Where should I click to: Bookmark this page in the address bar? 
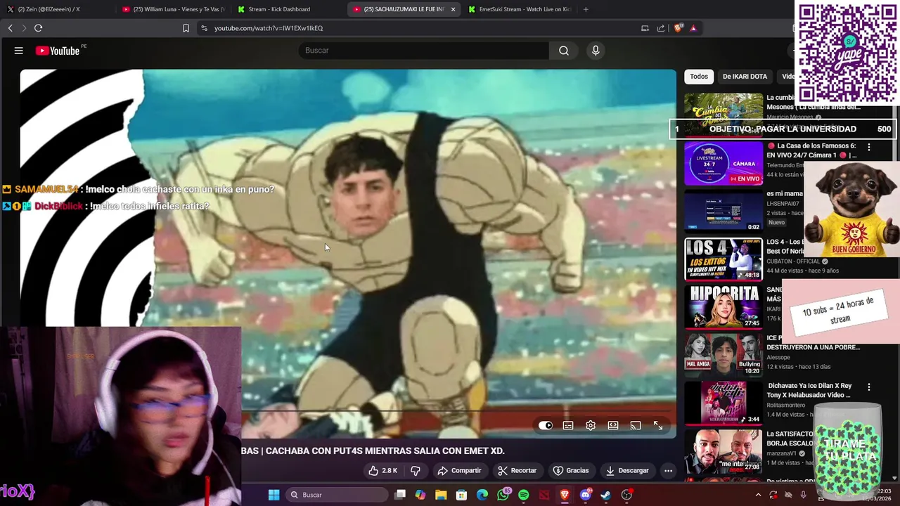186,28
